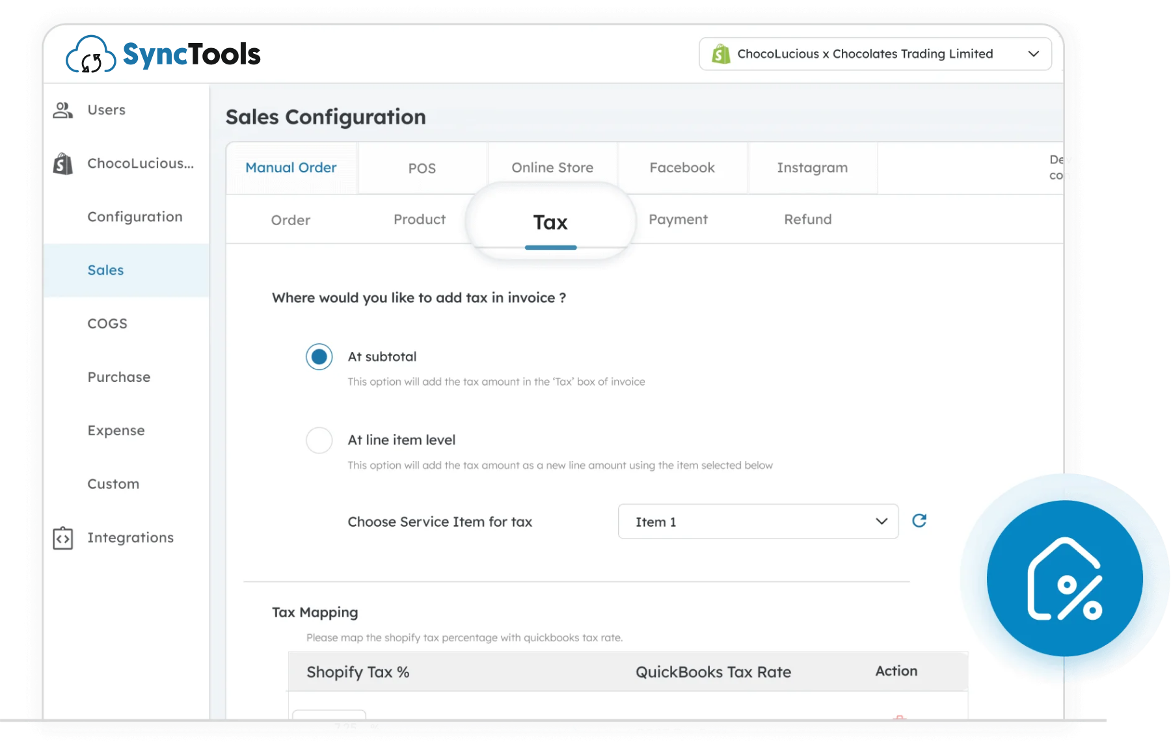Screen dimensions: 1171x746
Task: Expand the Choose Service Item dropdown
Action: pyautogui.click(x=758, y=522)
